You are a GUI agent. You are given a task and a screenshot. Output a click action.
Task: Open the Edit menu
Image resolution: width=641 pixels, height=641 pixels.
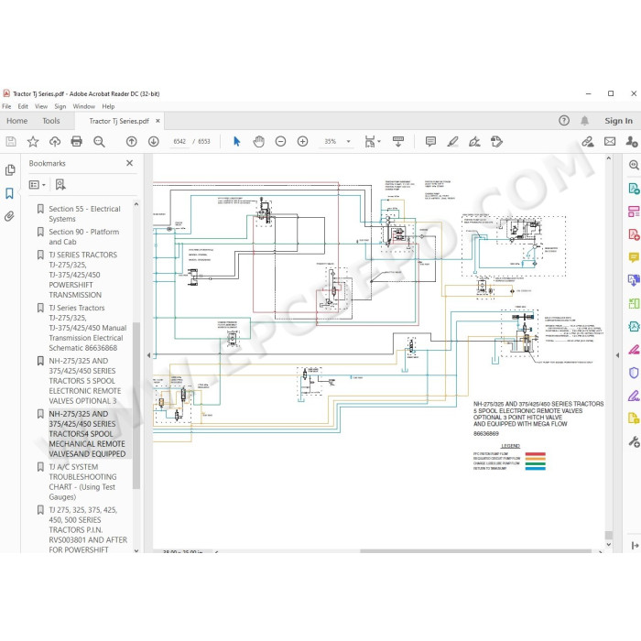tap(23, 106)
